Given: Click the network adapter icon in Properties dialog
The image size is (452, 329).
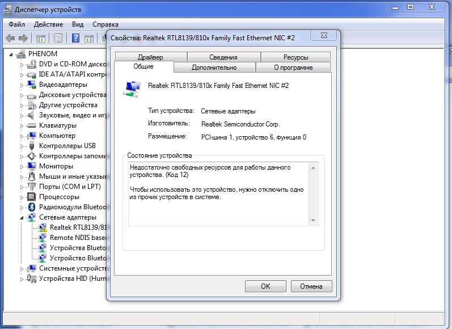Looking at the screenshot, I should (132, 89).
